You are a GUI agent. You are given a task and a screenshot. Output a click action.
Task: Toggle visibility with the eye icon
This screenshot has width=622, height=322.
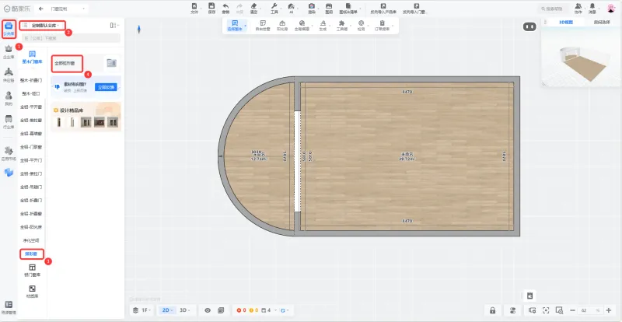click(208, 310)
